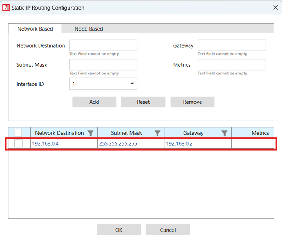Open the Gateway column filter
Viewport: 282px width, 245px height.
[x=224, y=133]
